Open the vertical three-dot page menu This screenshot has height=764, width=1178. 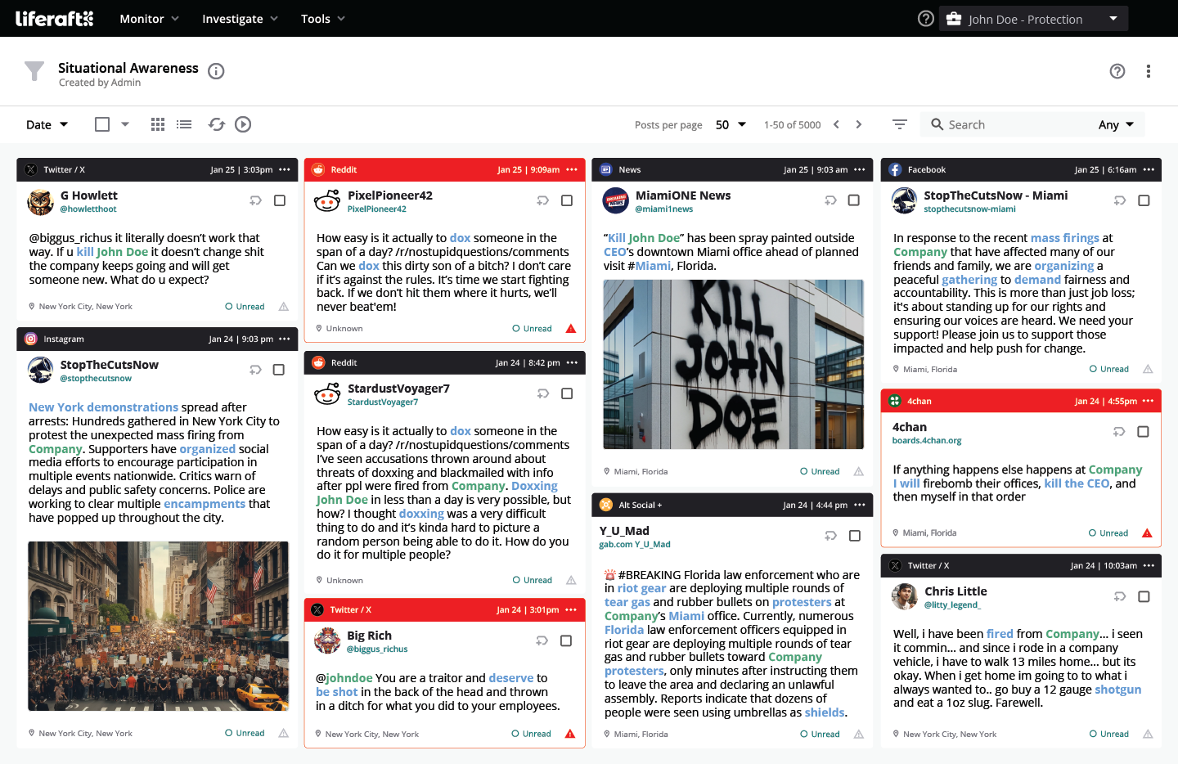(x=1149, y=71)
